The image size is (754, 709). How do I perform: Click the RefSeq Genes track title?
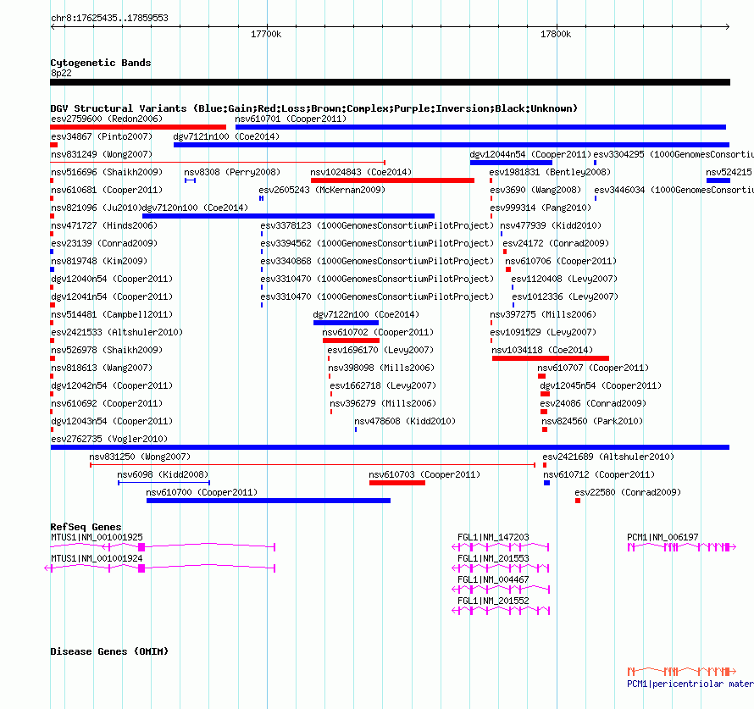[x=86, y=527]
